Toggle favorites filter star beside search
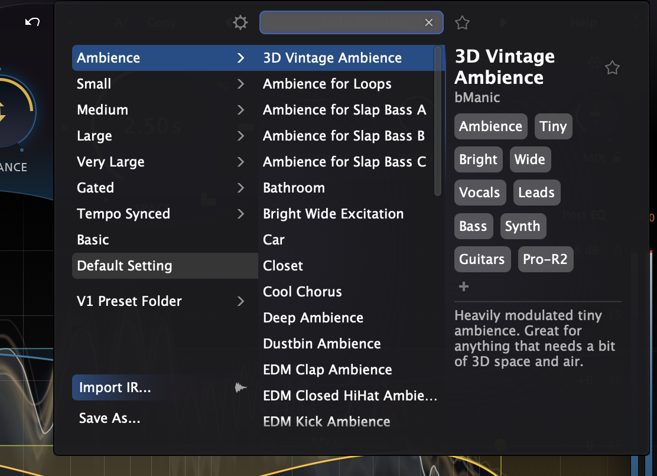This screenshot has width=657, height=476. click(x=462, y=23)
